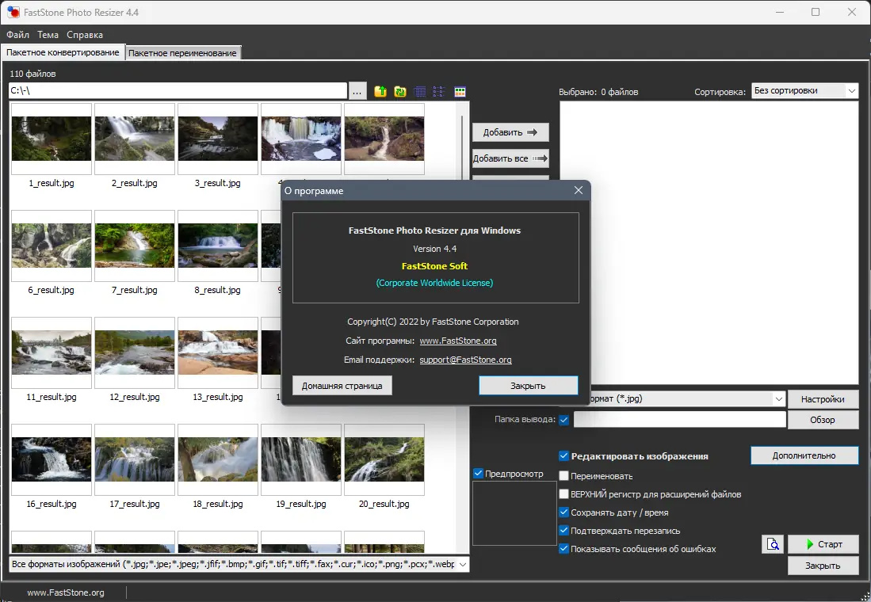
Task: Expand the image formats filter dropdown
Action: pos(463,564)
